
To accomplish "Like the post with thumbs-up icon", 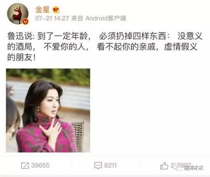I will (x=164, y=166).
